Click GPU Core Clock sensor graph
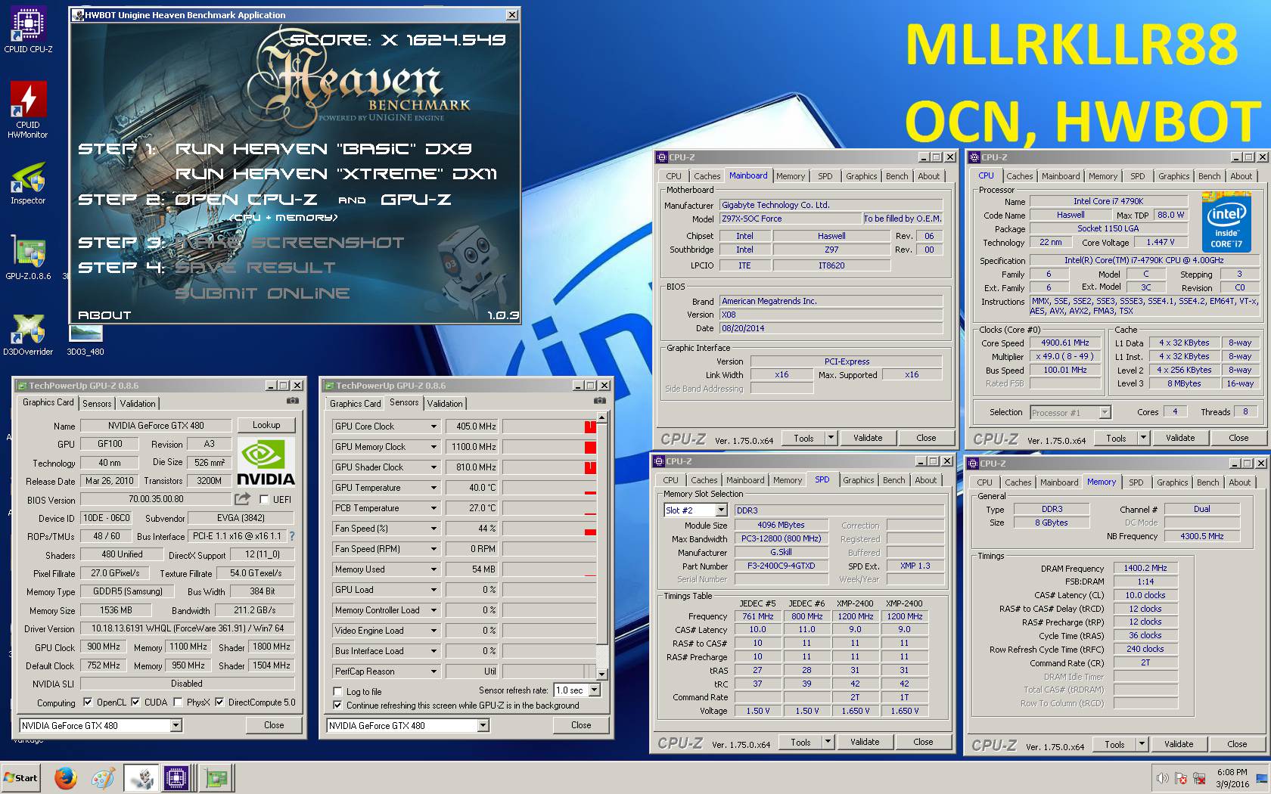Viewport: 1271px width, 794px height. tap(549, 426)
